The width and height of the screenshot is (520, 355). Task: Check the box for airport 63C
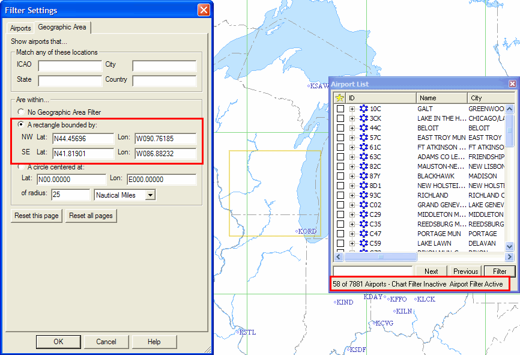[340, 157]
